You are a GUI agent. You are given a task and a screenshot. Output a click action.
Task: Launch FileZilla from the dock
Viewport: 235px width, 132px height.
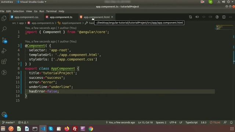[75, 129]
